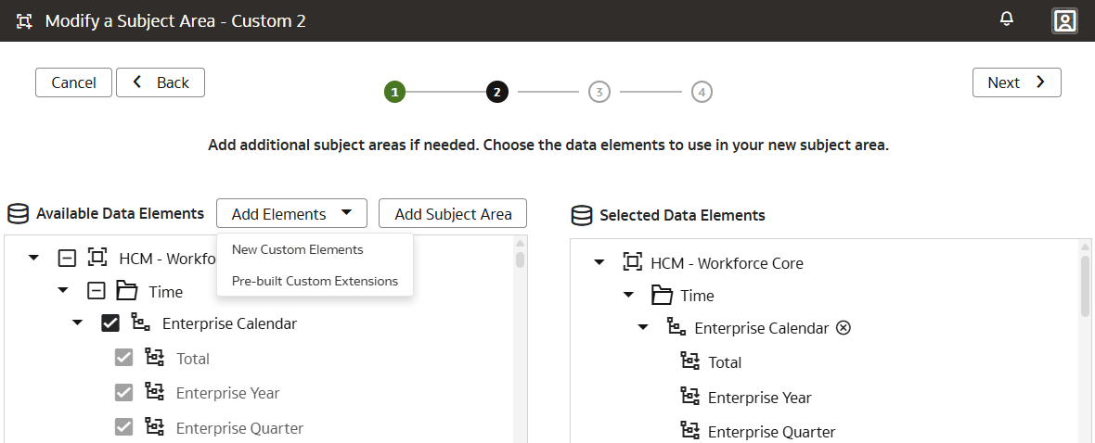The image size is (1095, 443).
Task: Click the notifications bell icon
Action: (x=1007, y=19)
